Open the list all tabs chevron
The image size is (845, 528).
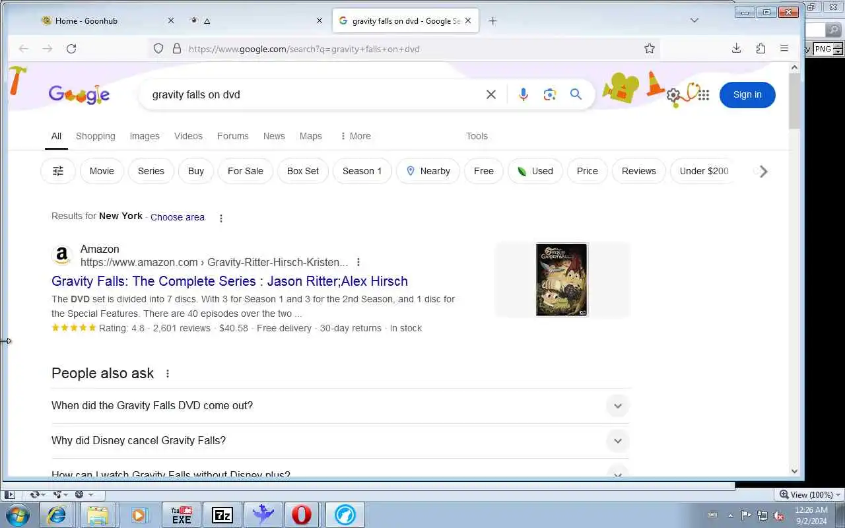694,20
